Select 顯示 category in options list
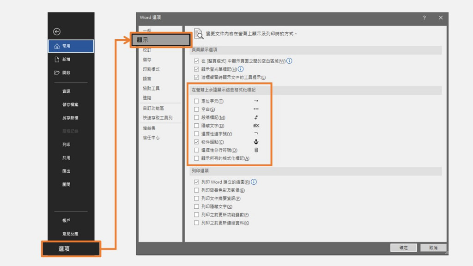 coord(161,40)
